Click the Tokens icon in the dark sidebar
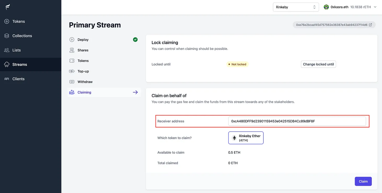The image size is (382, 193). tap(7, 22)
